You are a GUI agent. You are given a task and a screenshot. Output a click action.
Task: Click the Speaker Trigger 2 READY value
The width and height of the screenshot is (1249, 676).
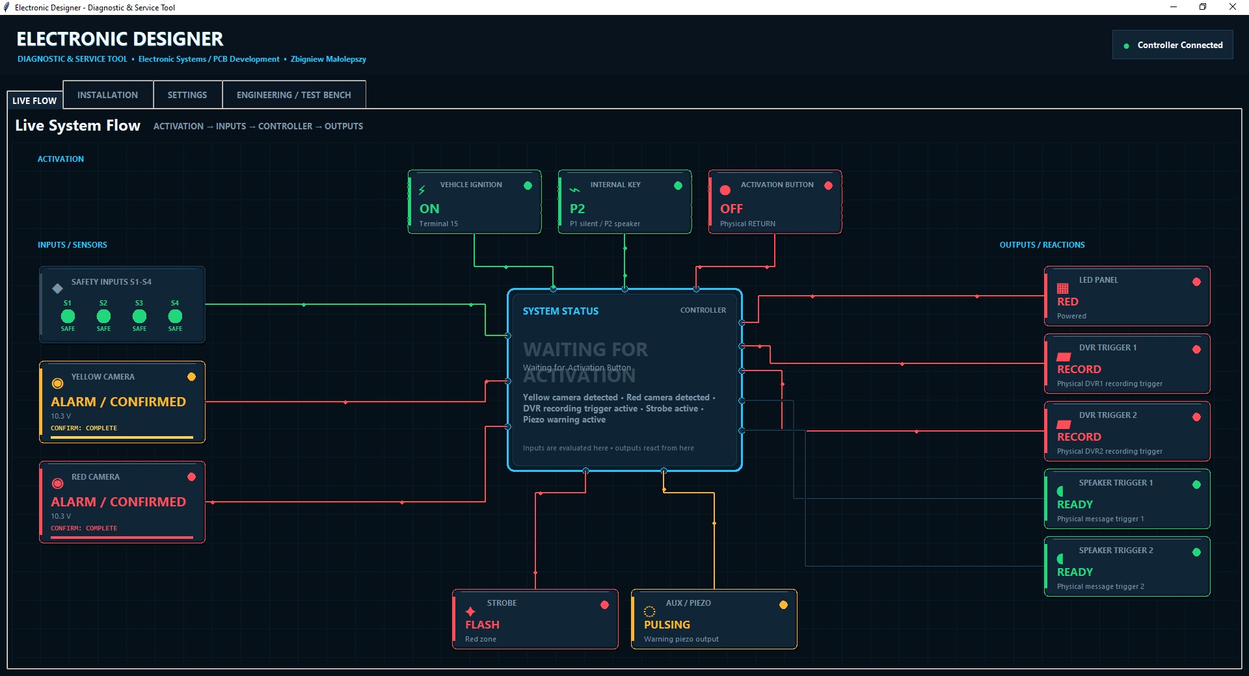1075,572
